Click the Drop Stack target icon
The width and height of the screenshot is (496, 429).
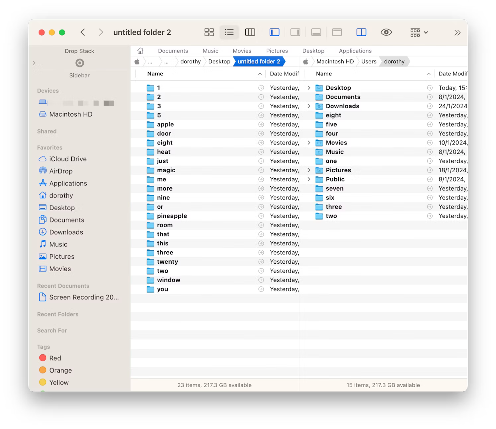tap(79, 63)
